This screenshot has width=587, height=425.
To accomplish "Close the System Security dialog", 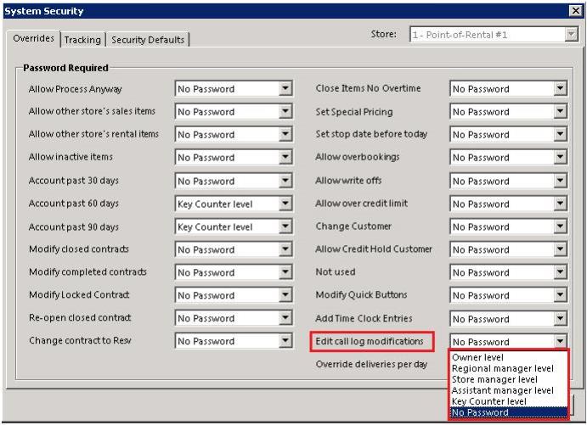I will coord(575,10).
